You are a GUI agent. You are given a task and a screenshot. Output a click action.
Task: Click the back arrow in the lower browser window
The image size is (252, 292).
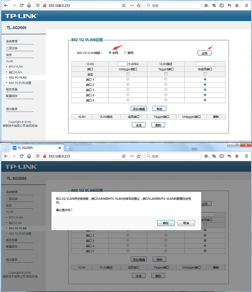pyautogui.click(x=6, y=156)
